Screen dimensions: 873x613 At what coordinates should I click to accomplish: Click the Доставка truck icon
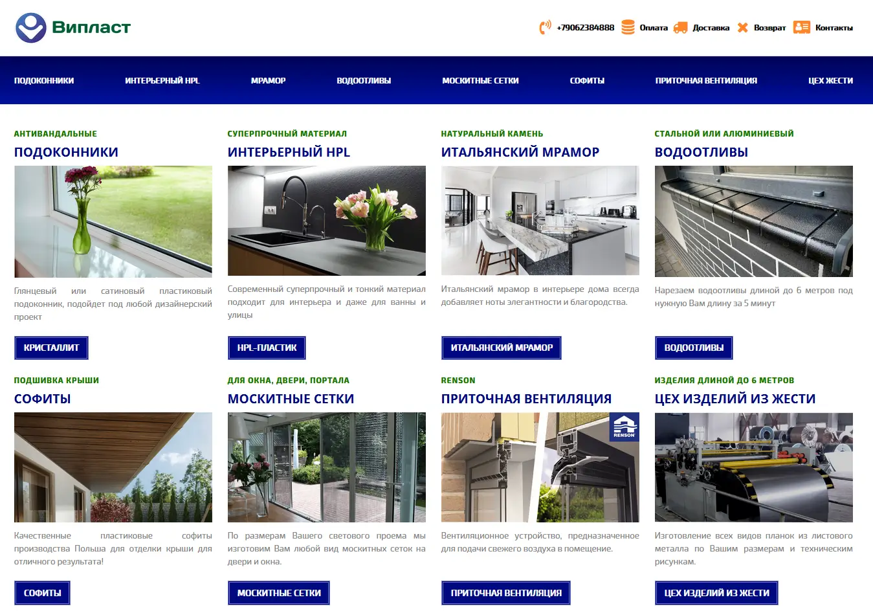click(x=680, y=28)
